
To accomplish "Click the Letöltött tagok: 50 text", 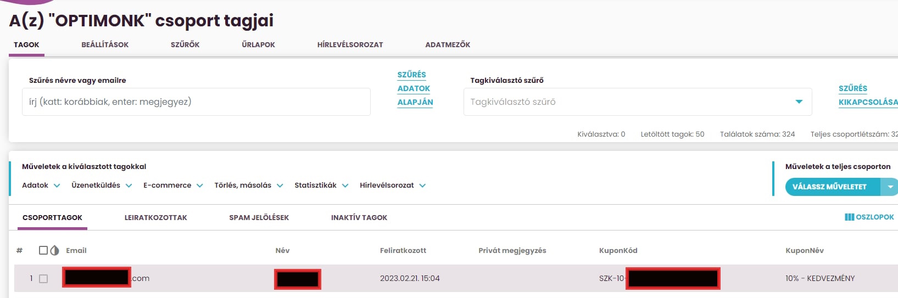I will coord(672,134).
